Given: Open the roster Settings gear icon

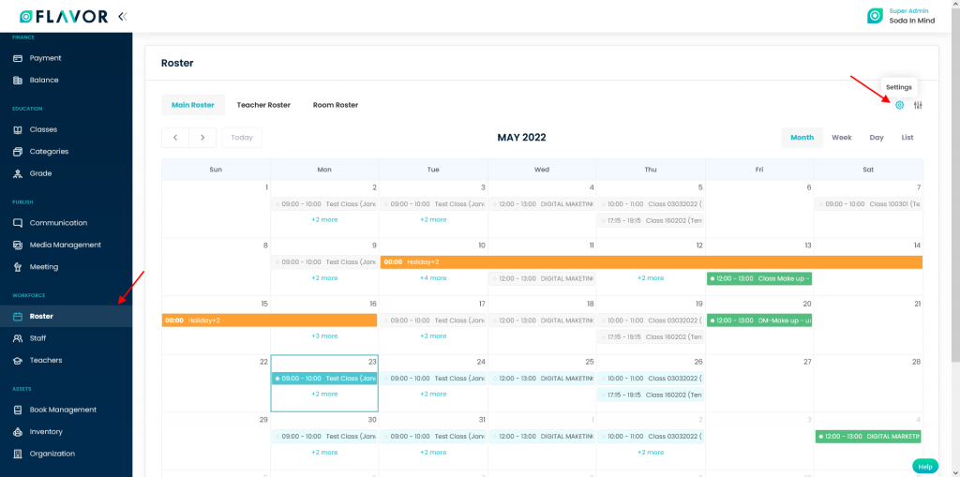Looking at the screenshot, I should point(899,105).
